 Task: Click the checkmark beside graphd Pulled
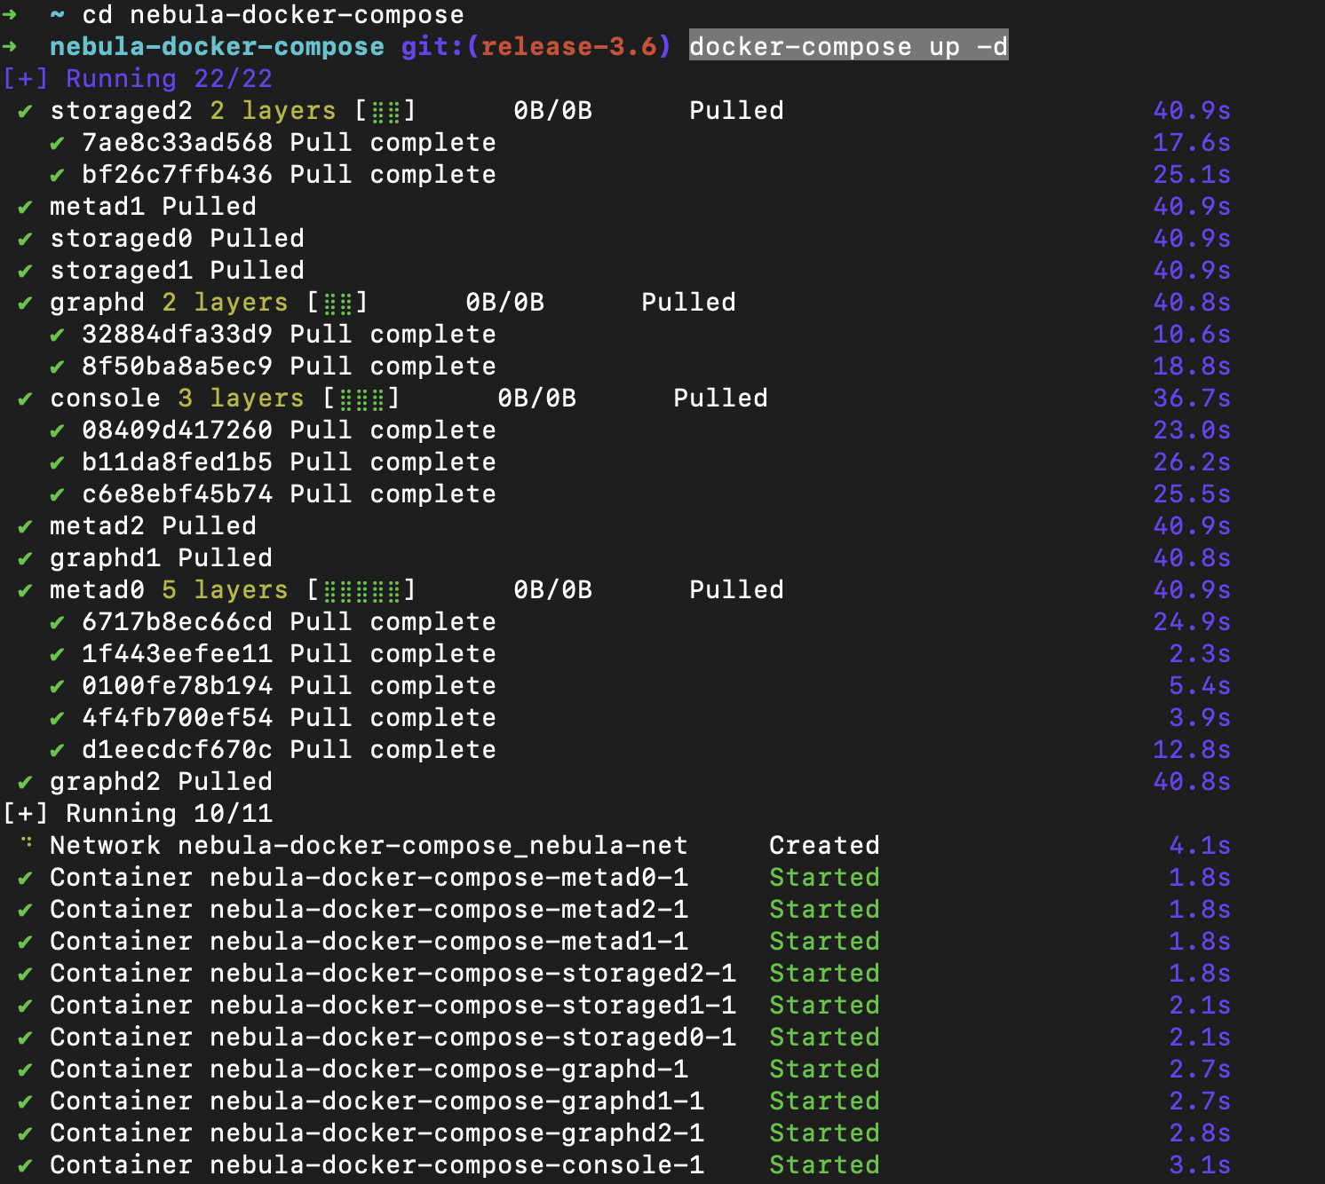point(23,302)
